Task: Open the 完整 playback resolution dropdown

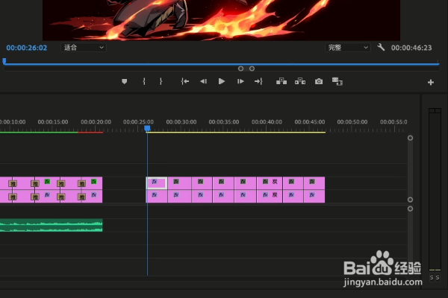Action: point(348,48)
